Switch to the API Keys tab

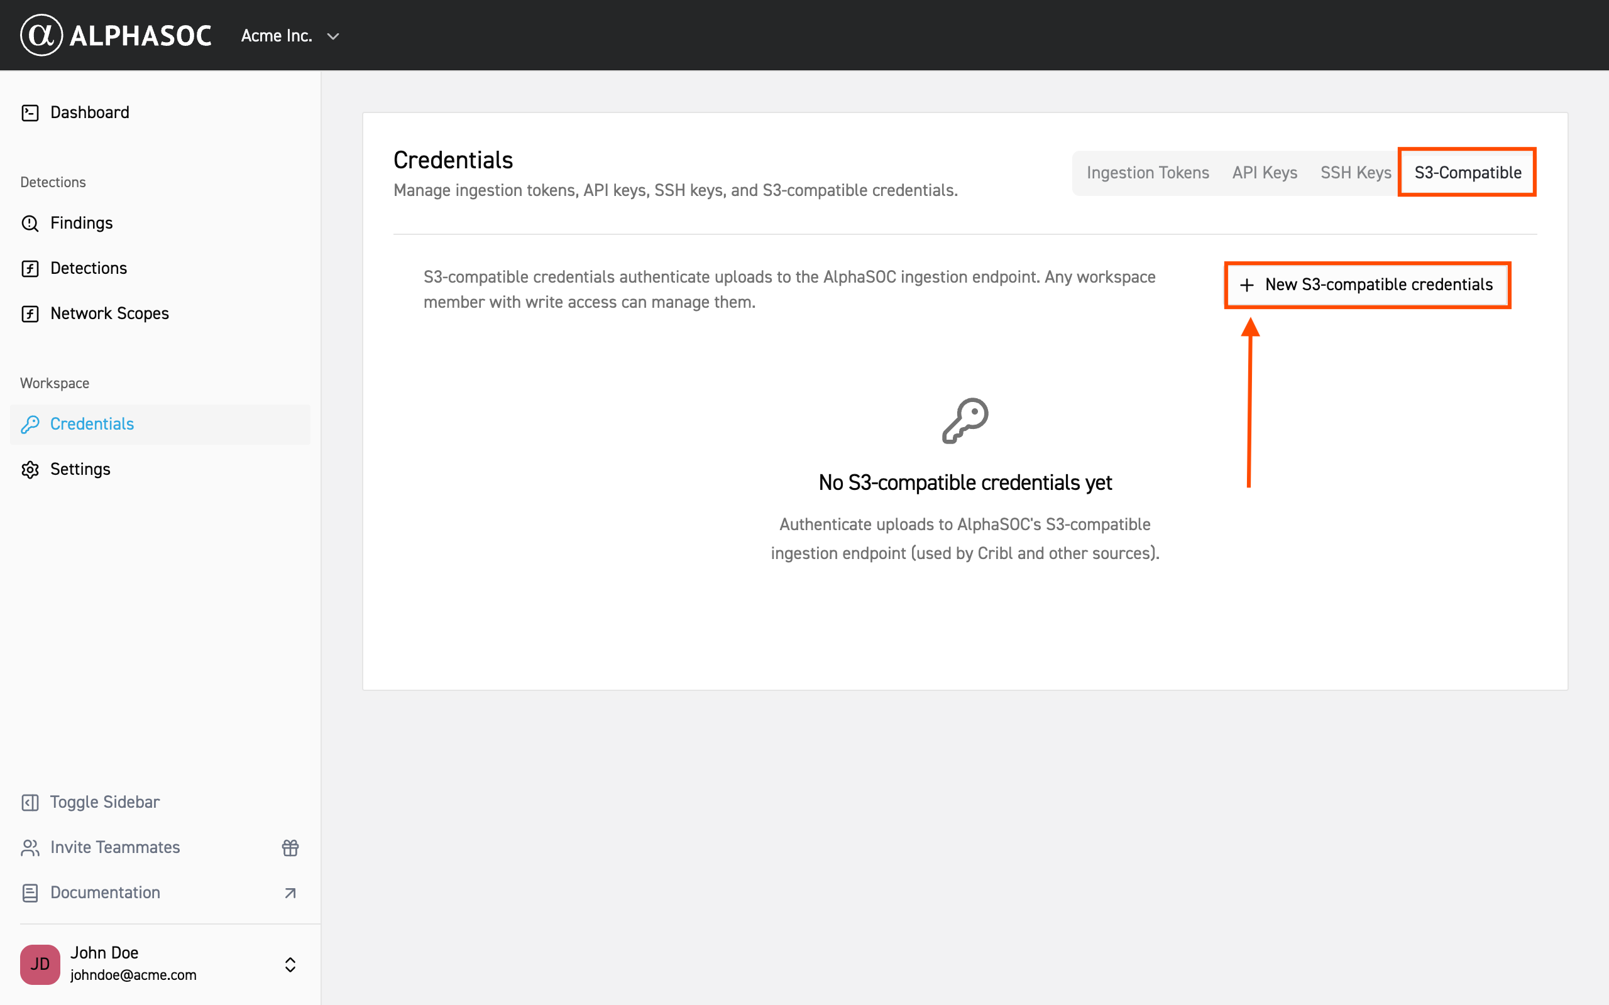click(x=1265, y=173)
